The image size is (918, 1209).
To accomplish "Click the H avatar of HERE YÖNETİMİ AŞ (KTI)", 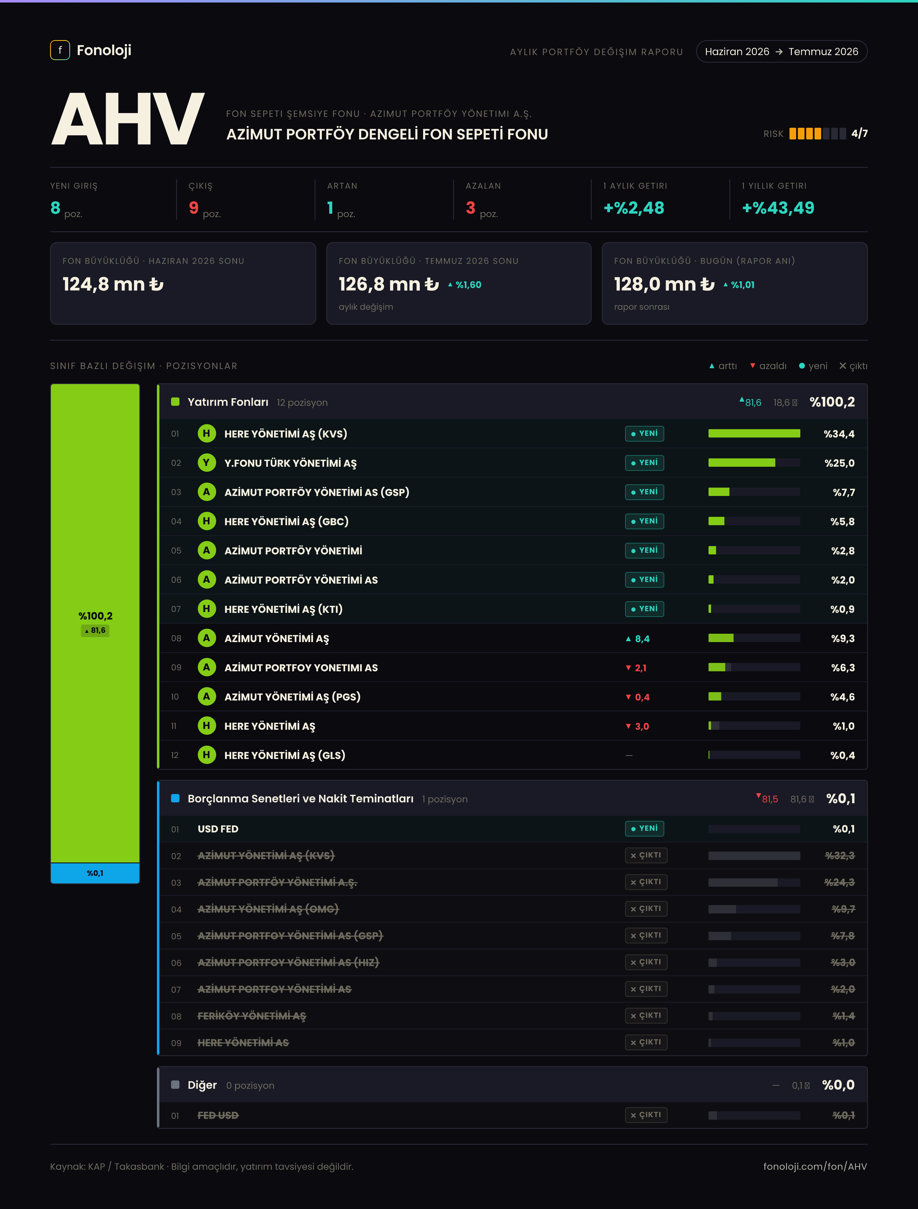I will coord(206,609).
